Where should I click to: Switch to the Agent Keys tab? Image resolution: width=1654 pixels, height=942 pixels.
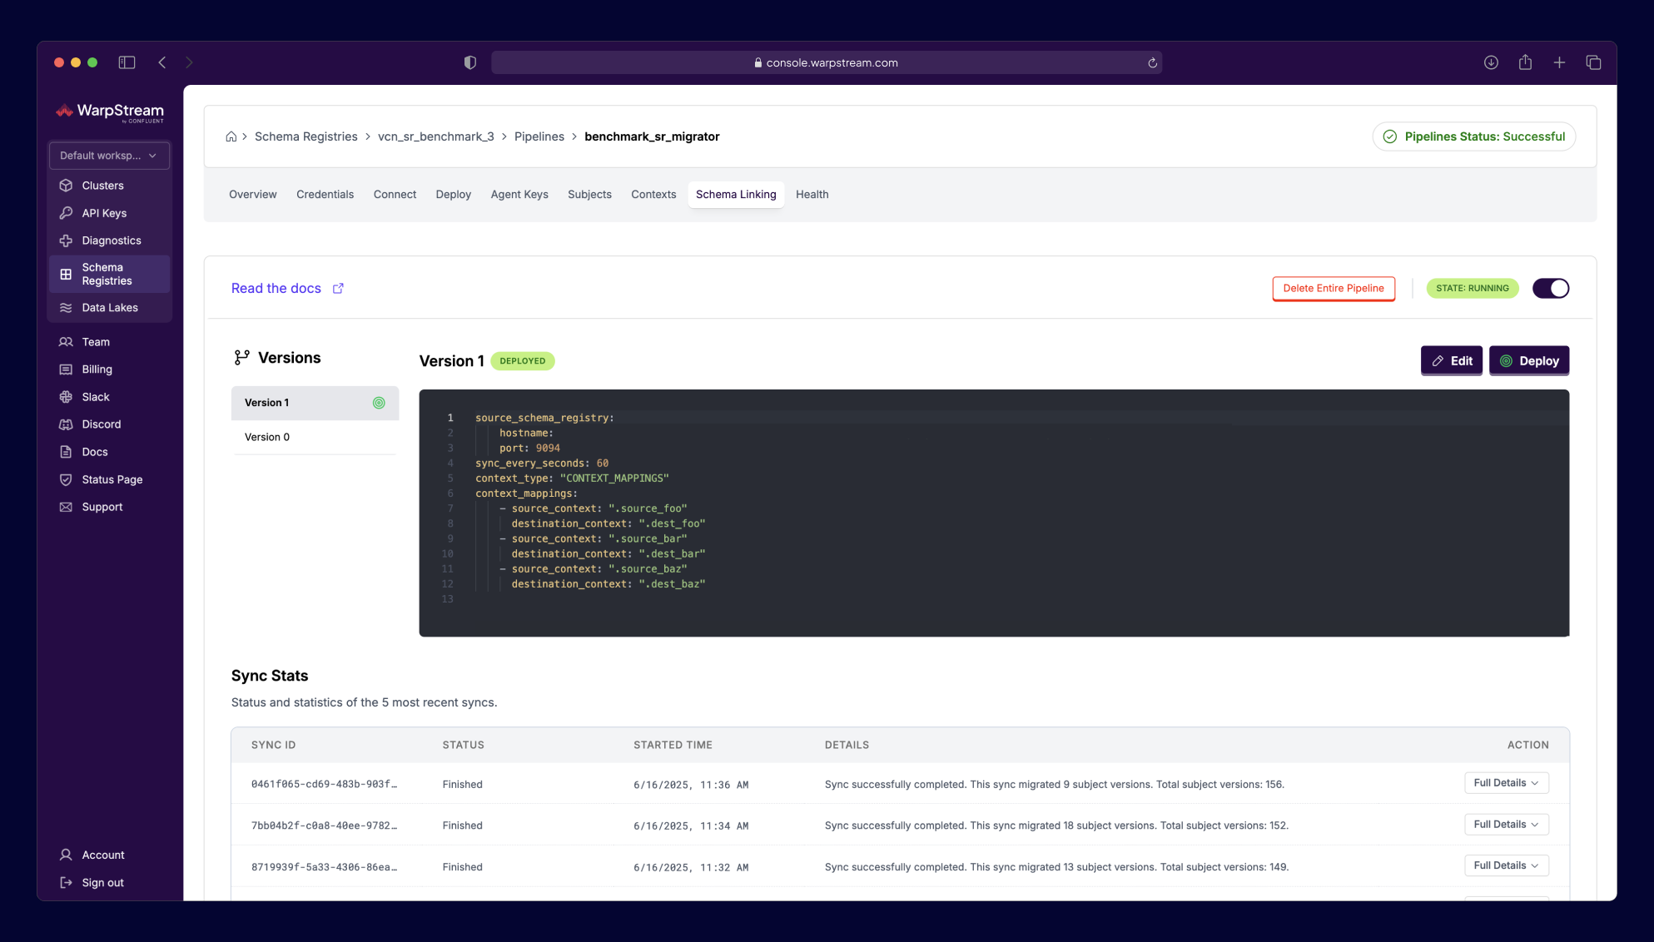click(x=519, y=195)
